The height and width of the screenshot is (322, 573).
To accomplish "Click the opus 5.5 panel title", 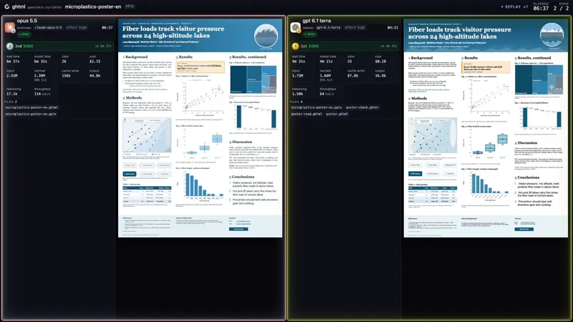I will coord(27,21).
